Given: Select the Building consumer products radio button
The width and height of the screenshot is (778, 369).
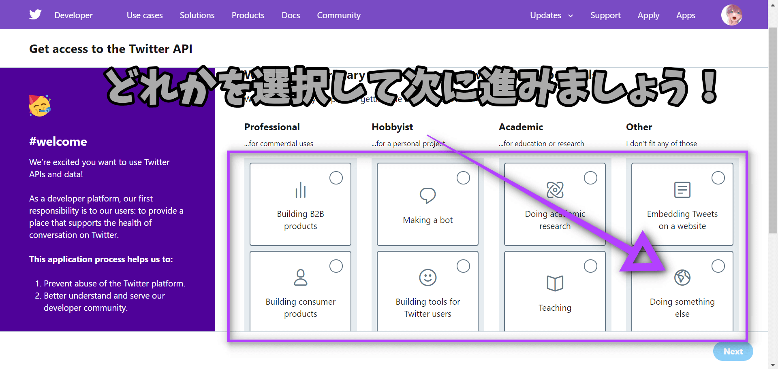Looking at the screenshot, I should tap(336, 266).
